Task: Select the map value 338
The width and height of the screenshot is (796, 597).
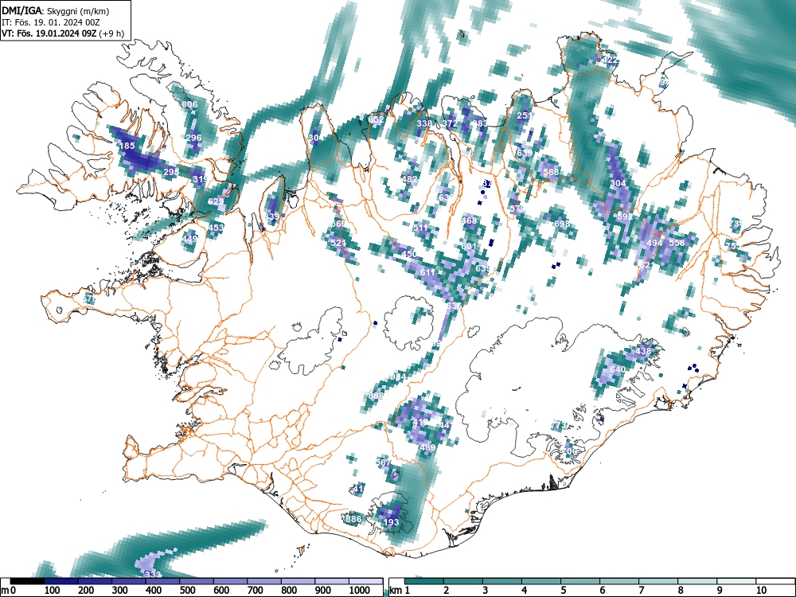Action: coord(424,123)
